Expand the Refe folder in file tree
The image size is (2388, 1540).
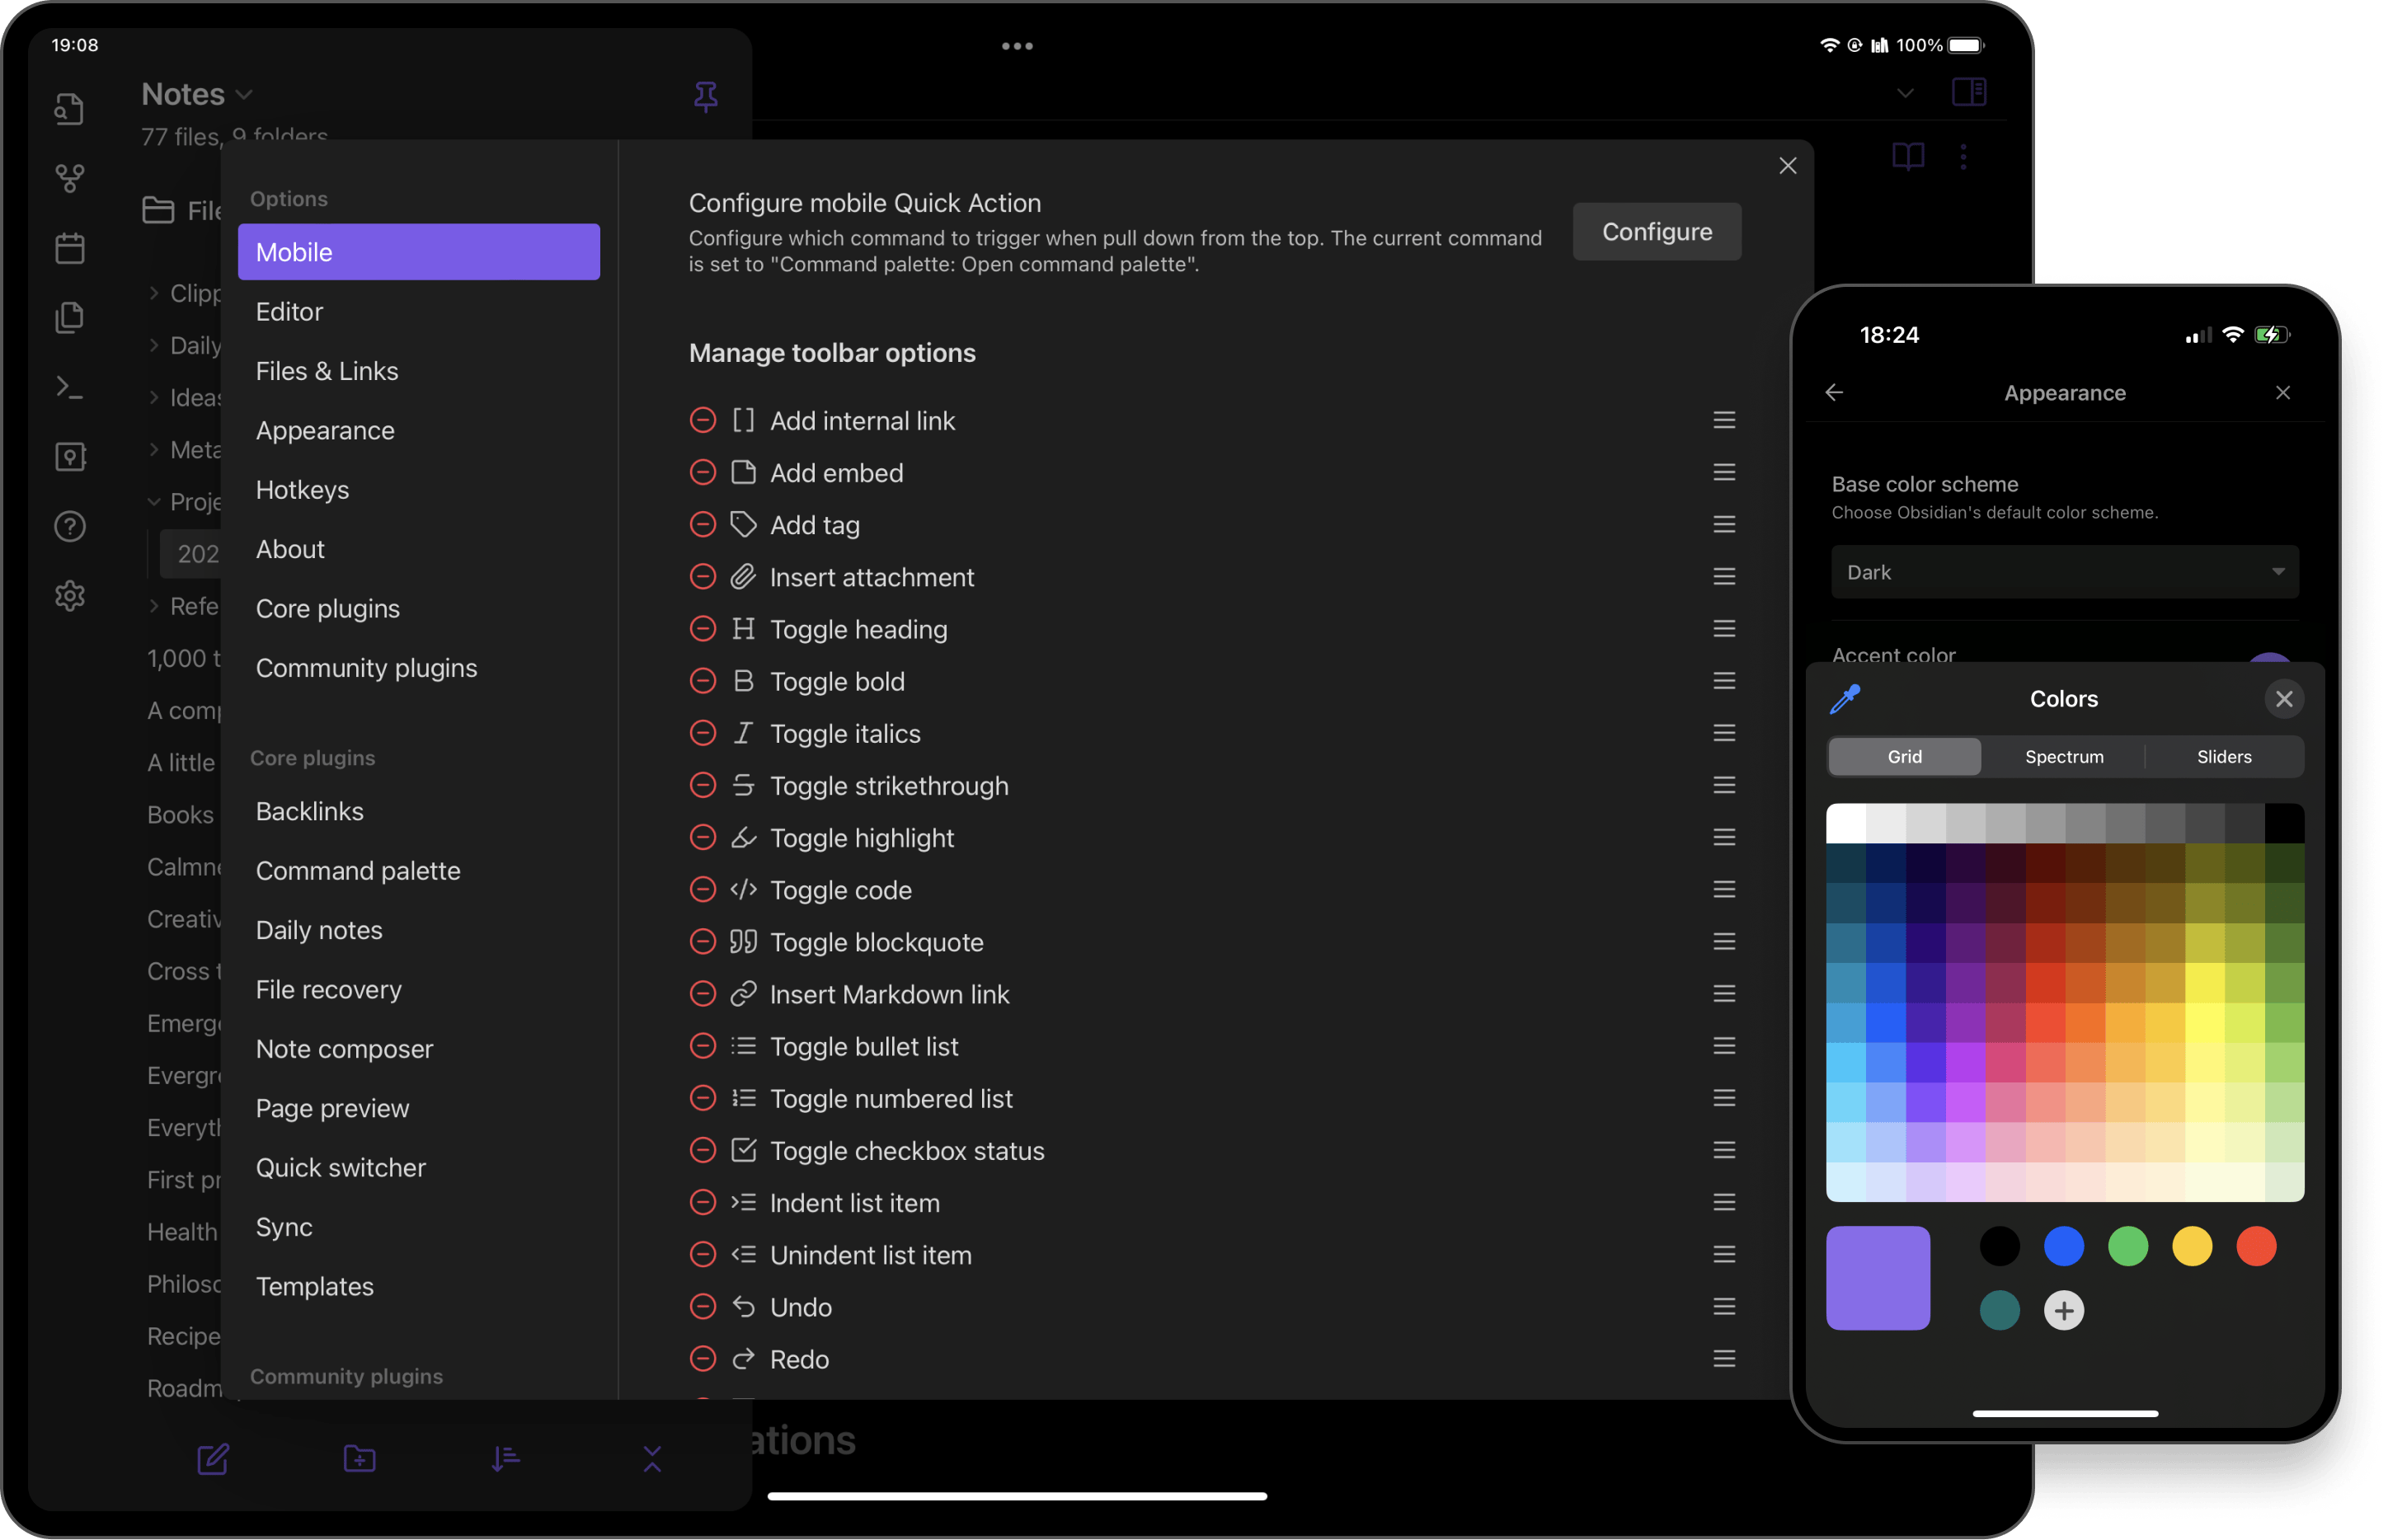click(153, 606)
